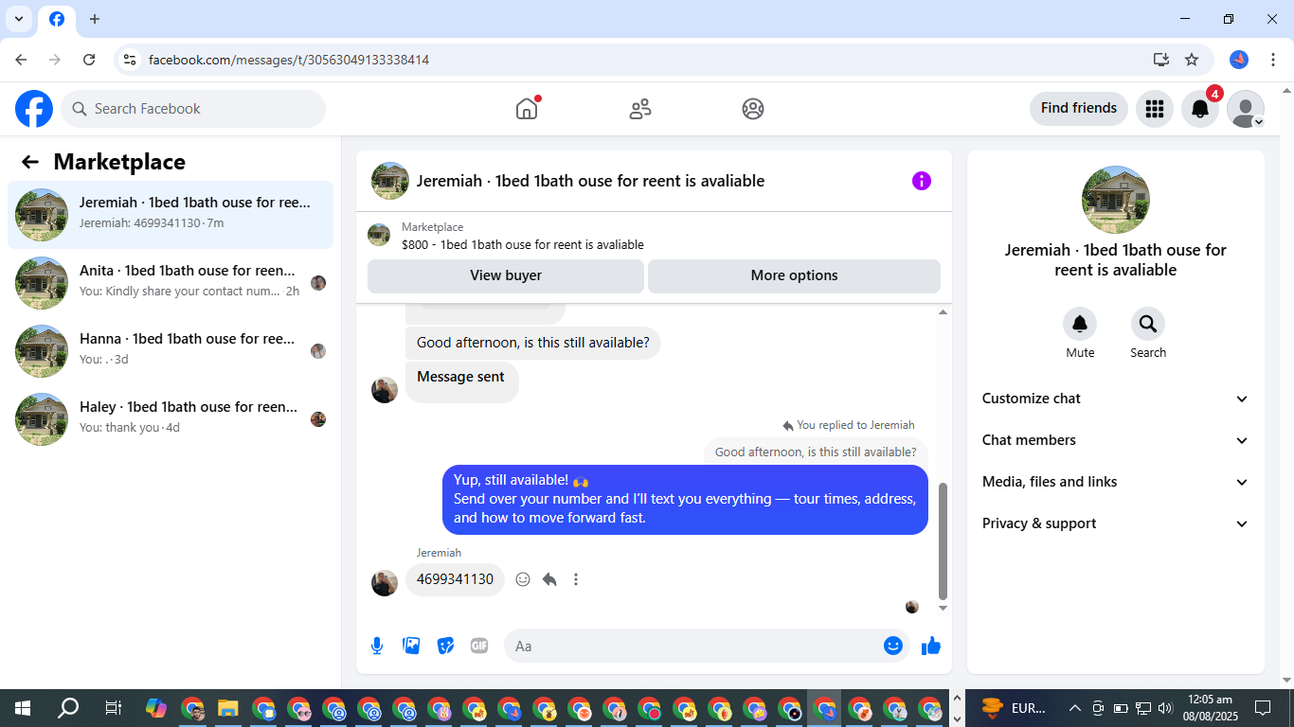1294x727 pixels.
Task: Go back in browser history
Action: tap(21, 60)
